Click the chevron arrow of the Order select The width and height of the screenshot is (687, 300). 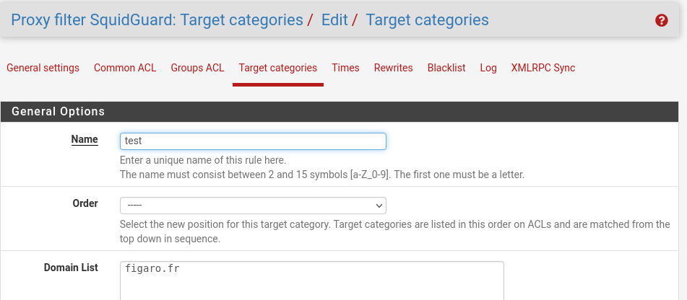[379, 206]
